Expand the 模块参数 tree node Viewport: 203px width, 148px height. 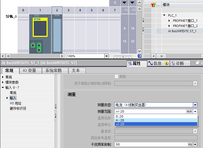click(x=3, y=82)
